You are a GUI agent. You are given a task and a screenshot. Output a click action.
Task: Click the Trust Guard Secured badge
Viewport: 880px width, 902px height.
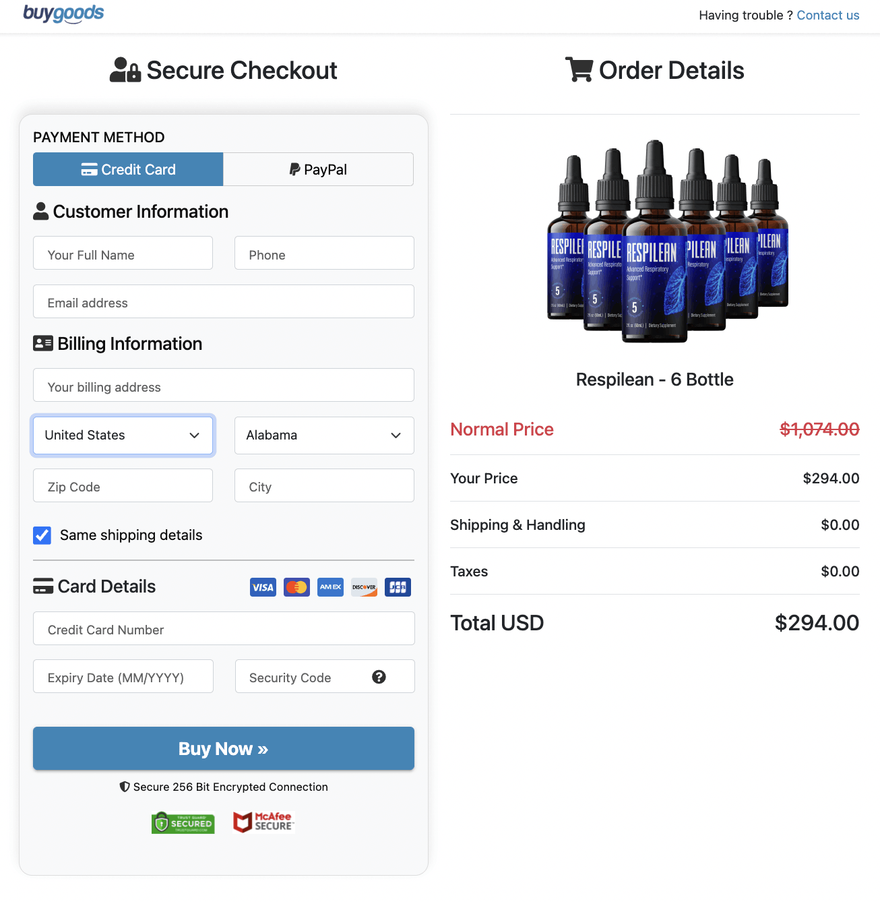tap(183, 822)
